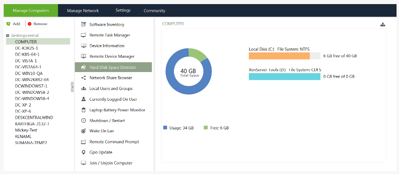Open Currently Logged On User tool
This screenshot has height=174, width=399.
pos(113,99)
